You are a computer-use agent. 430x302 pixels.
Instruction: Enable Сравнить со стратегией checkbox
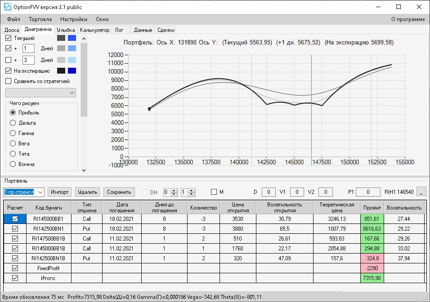tap(9, 81)
